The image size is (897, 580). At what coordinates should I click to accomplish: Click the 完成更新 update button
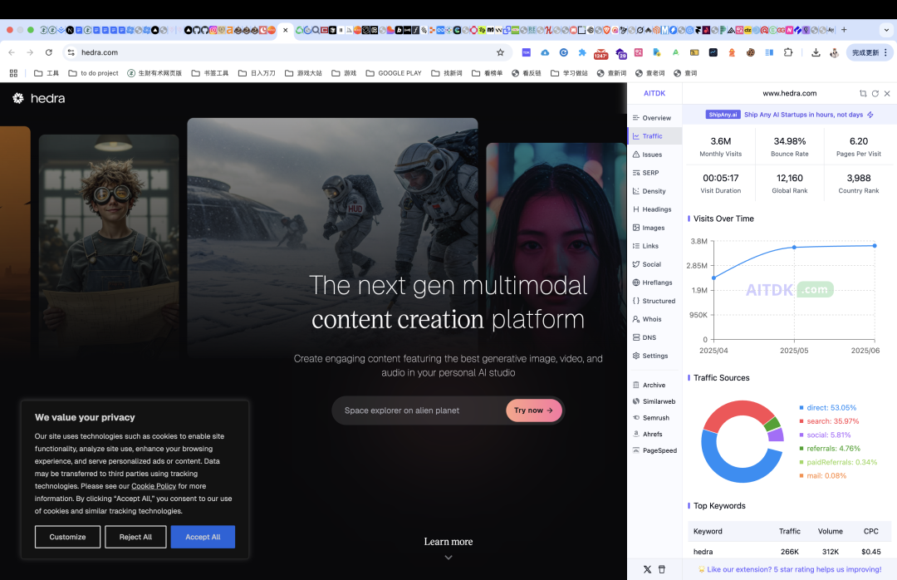tap(870, 52)
